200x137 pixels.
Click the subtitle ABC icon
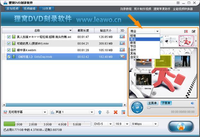tap(5, 112)
